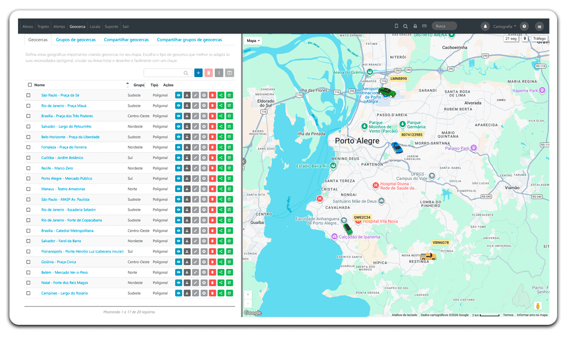Sort the table by the Nome column
The width and height of the screenshot is (568, 348).
click(x=40, y=85)
